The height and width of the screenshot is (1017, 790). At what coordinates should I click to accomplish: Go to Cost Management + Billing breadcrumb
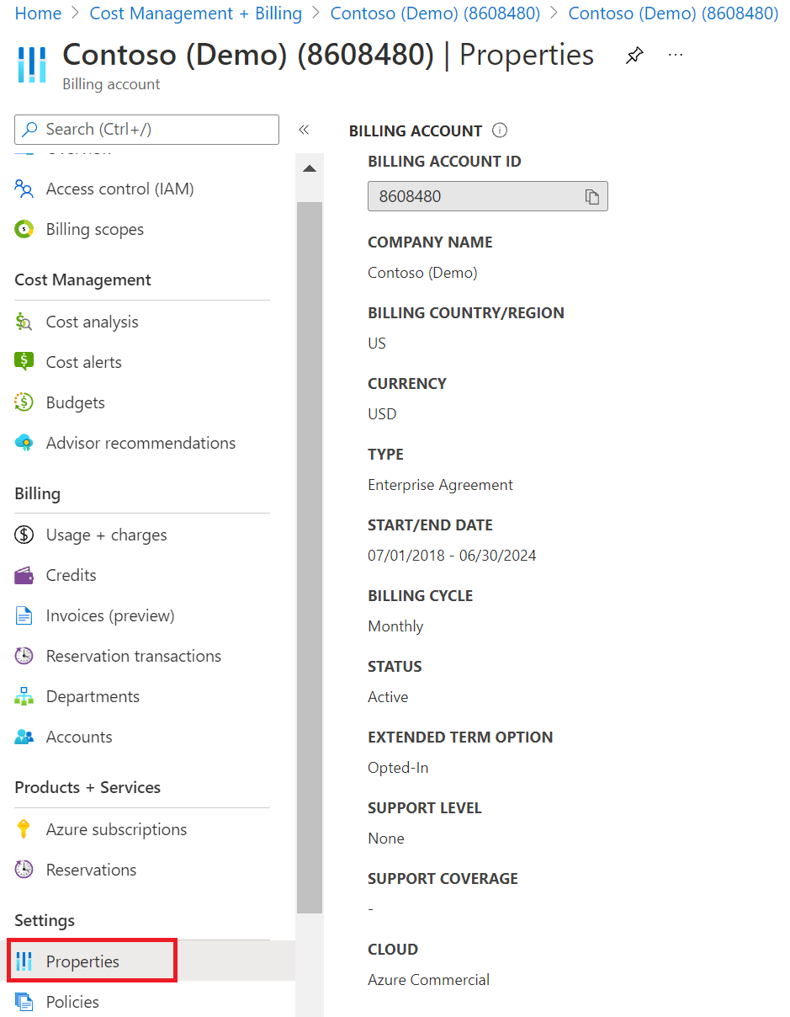[196, 13]
